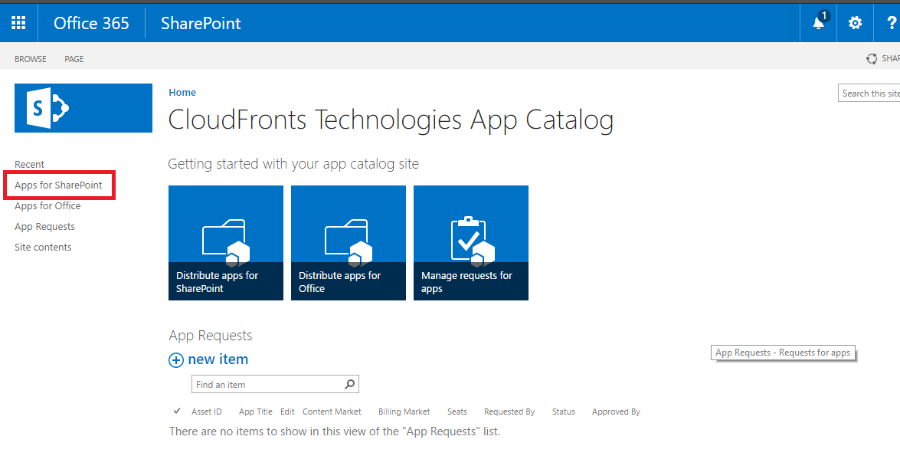Sort by the Content Market column header
Image resolution: width=900 pixels, height=456 pixels.
[332, 412]
